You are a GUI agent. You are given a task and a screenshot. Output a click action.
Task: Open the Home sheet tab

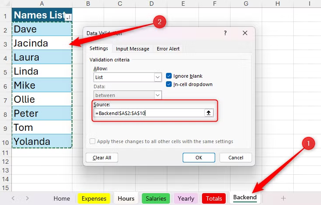pyautogui.click(x=61, y=198)
